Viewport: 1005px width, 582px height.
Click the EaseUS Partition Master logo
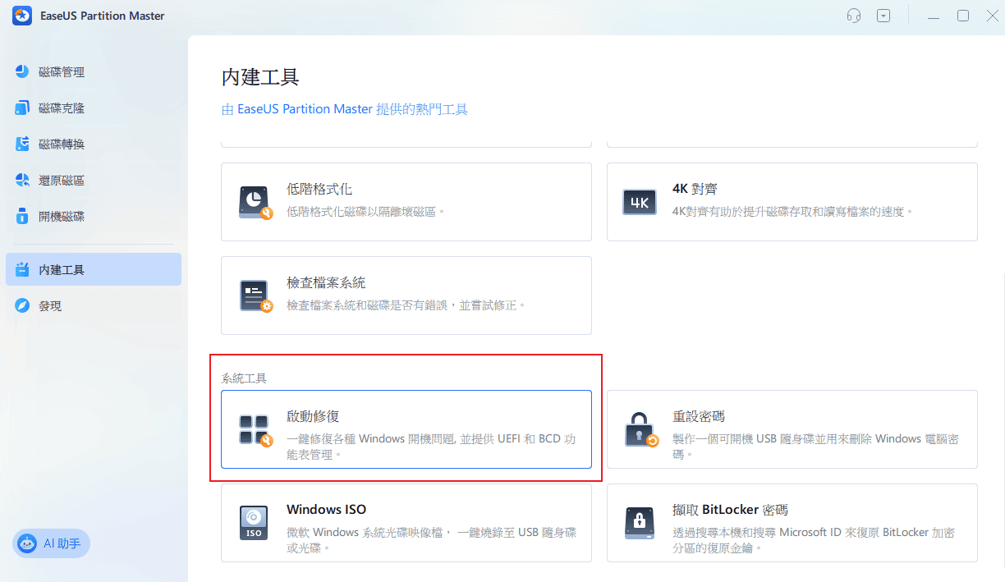pos(21,16)
